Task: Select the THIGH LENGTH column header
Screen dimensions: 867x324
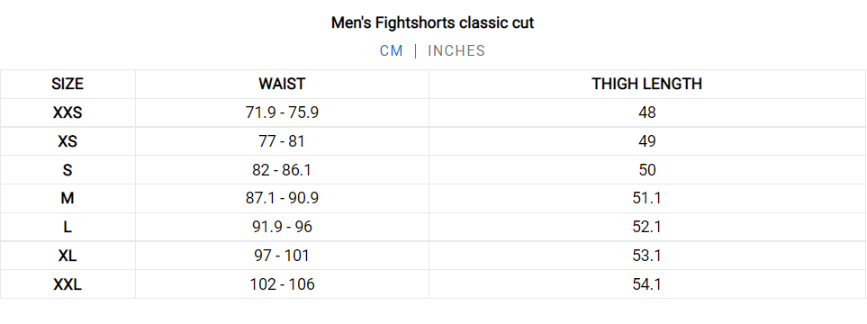Action: 647,84
